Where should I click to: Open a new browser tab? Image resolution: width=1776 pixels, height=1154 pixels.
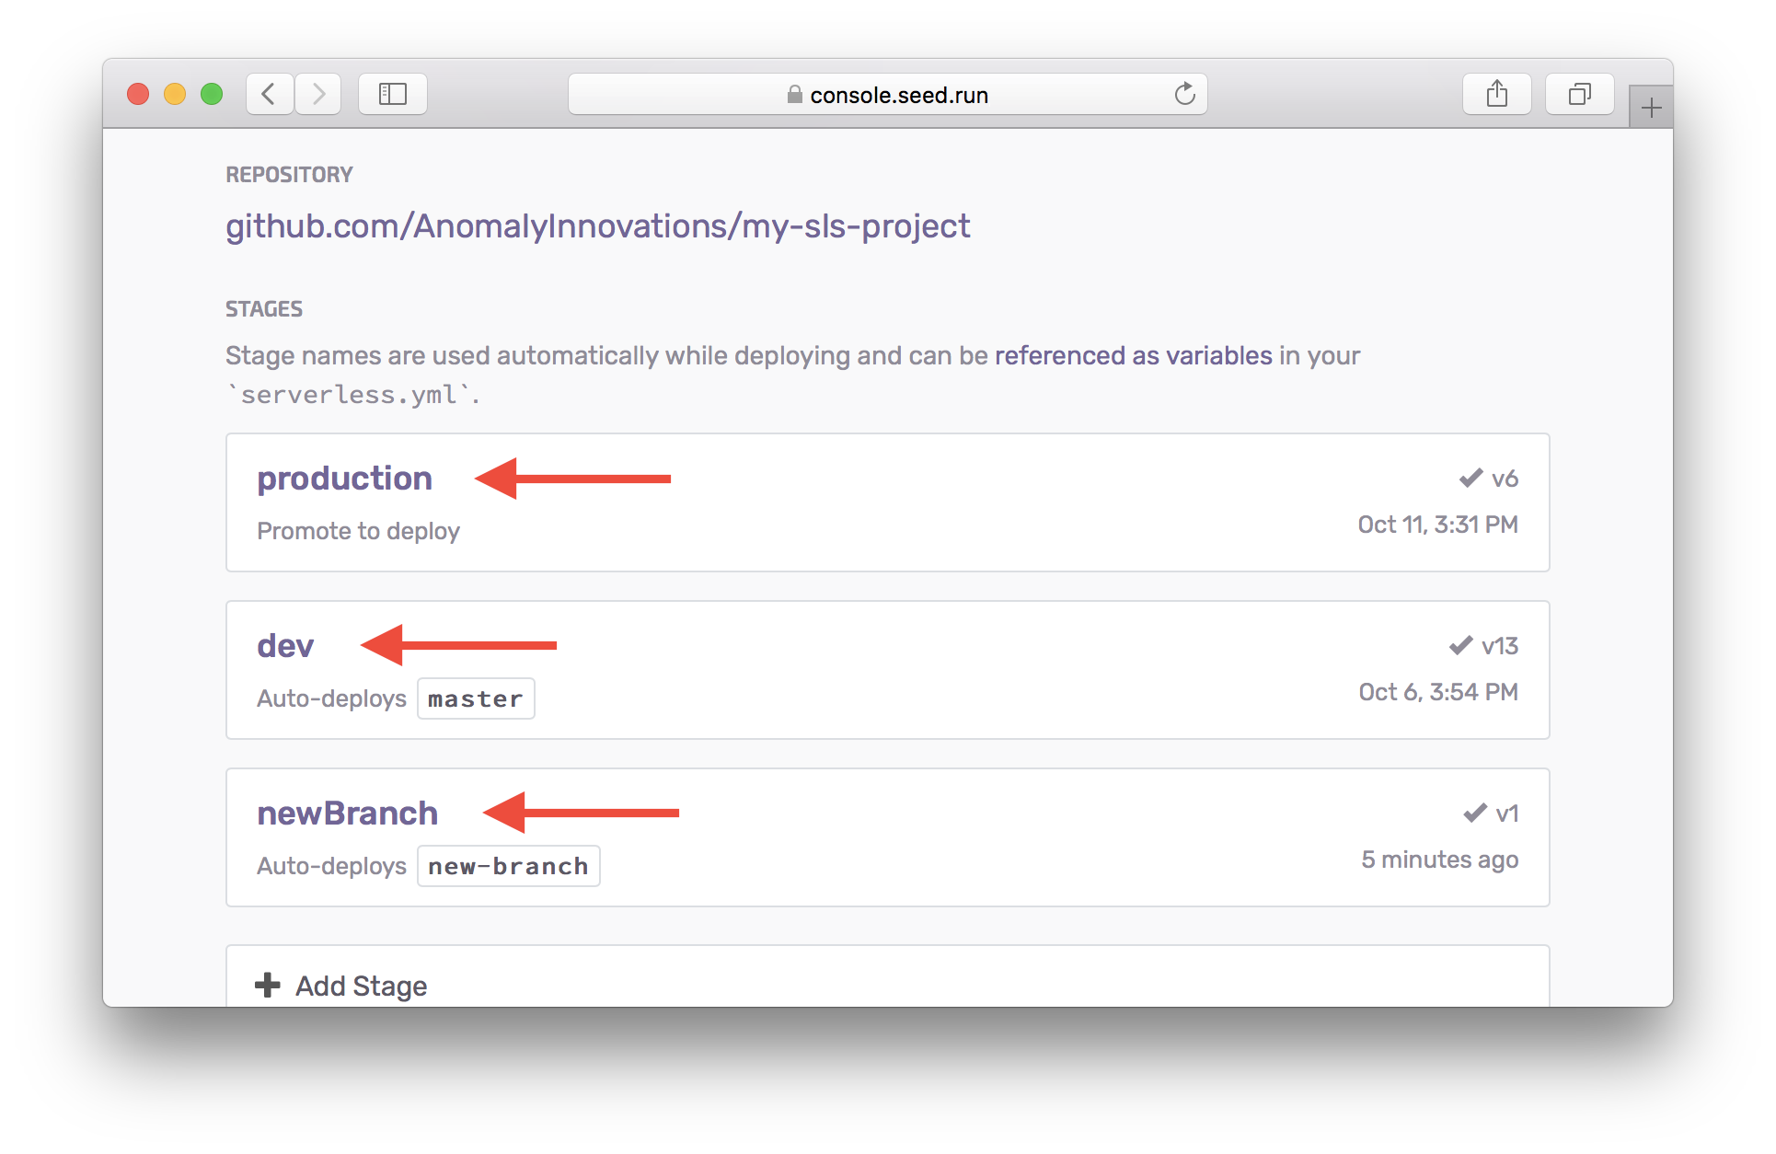[1651, 108]
